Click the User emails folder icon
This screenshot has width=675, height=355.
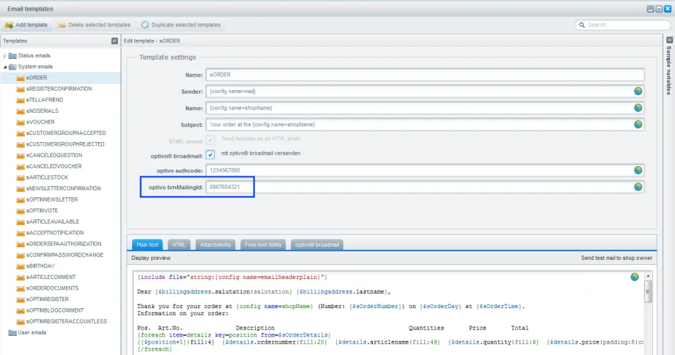(13, 332)
